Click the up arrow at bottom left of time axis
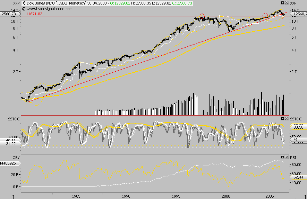The image size is (307, 199). click(14, 197)
